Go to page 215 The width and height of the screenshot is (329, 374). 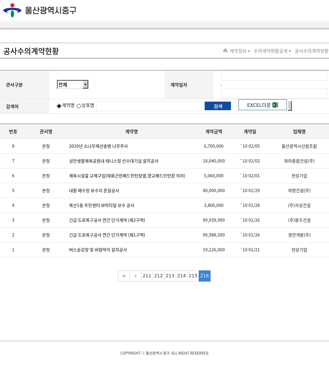tap(193, 276)
